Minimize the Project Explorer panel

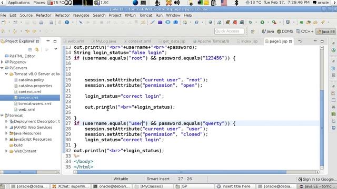48,41
